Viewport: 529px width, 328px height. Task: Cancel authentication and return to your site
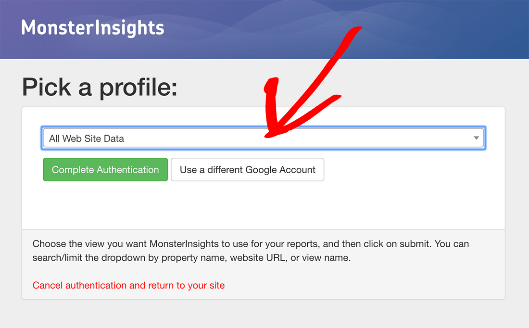pyautogui.click(x=128, y=286)
